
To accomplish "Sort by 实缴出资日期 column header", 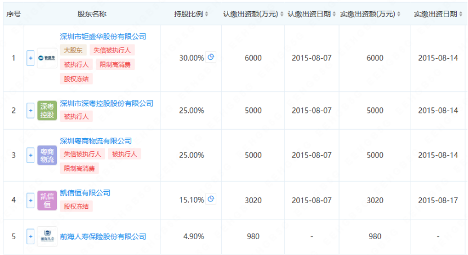I will pyautogui.click(x=437, y=14).
